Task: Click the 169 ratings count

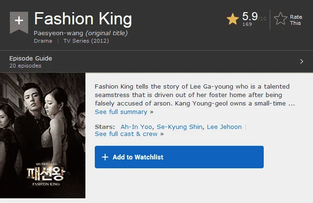Action: [247, 24]
